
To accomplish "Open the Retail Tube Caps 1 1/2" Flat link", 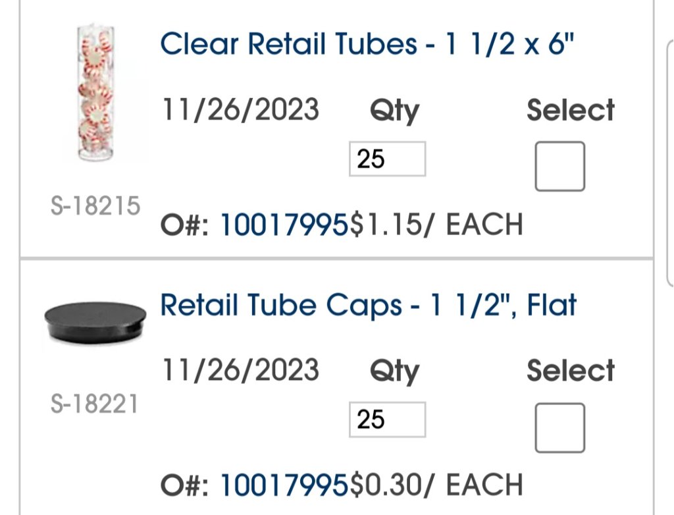I will point(368,306).
